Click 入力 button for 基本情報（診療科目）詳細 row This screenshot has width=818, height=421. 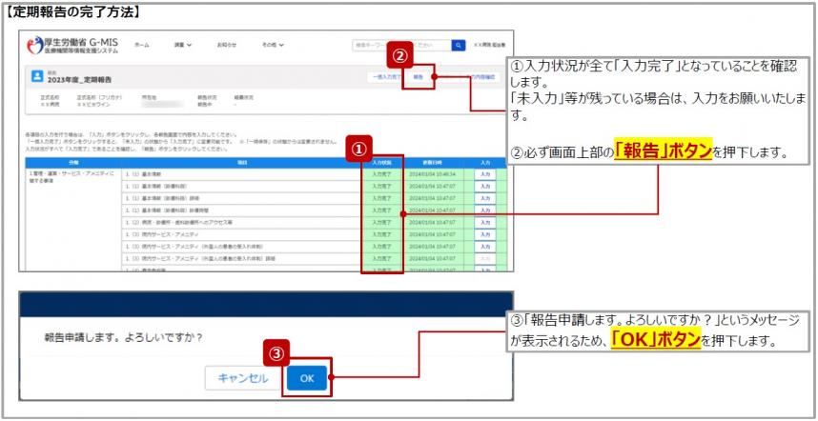[484, 198]
